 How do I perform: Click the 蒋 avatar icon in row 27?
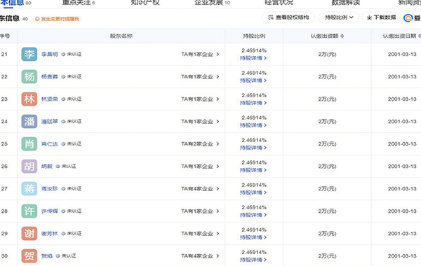point(29,188)
